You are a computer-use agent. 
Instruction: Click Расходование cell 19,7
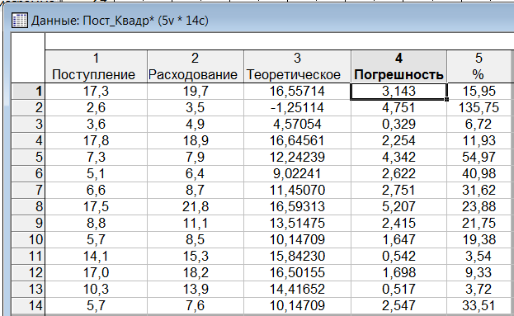pos(196,91)
